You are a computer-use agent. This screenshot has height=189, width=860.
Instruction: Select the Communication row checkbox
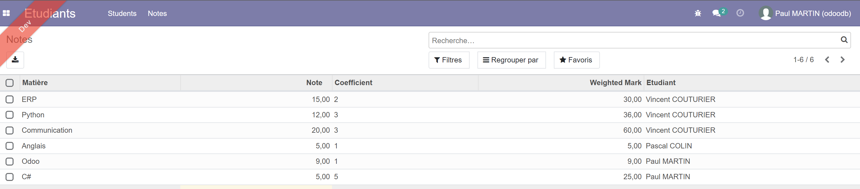click(x=10, y=130)
